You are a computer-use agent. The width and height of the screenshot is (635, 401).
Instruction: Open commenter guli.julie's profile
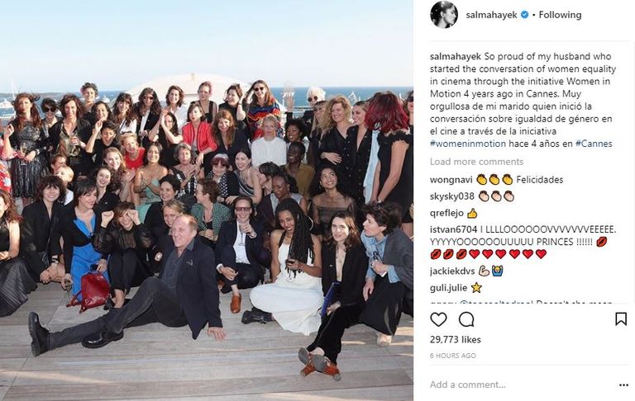coord(448,288)
